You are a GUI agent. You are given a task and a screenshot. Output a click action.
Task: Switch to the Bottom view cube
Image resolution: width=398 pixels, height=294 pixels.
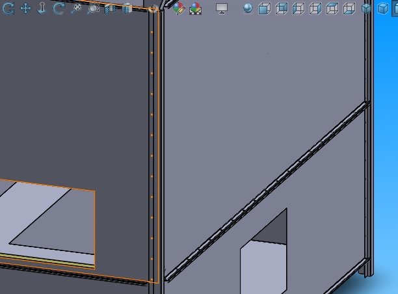pyautogui.click(x=349, y=8)
